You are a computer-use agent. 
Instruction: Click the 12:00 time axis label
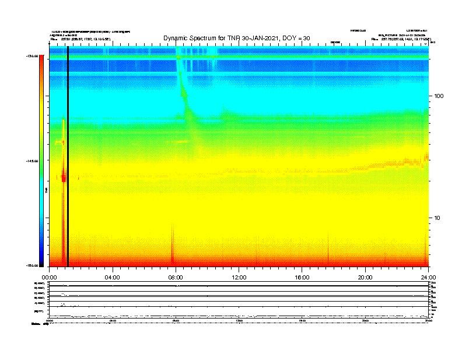(x=239, y=278)
